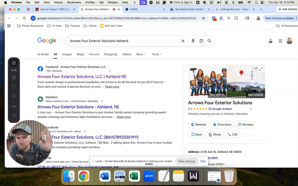The image size is (298, 186).
Task: Clear the Google search box text
Action: click(x=183, y=41)
